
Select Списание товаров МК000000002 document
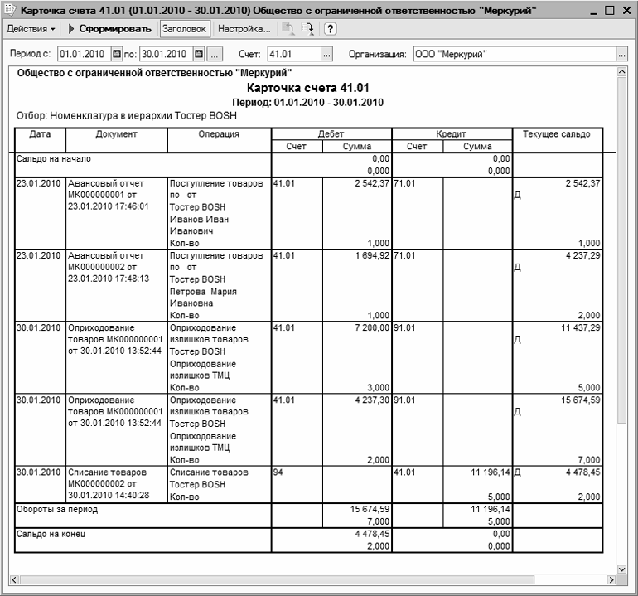[116, 484]
